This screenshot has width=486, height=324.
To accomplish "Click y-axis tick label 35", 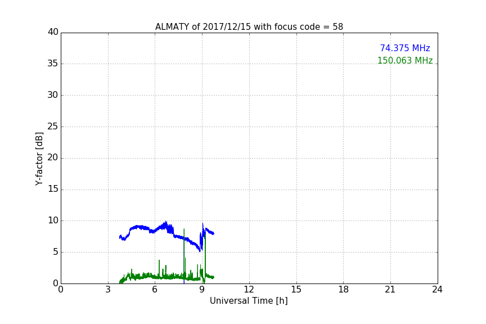I will 53,64.
